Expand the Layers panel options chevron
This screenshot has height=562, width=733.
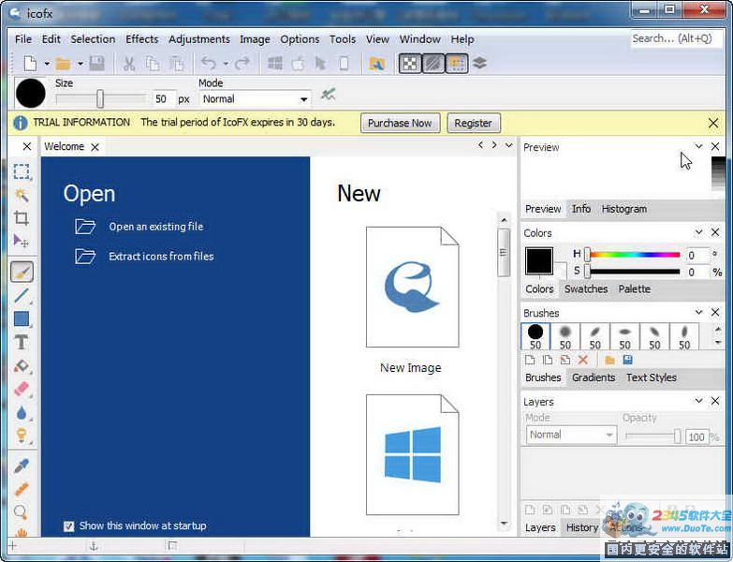pos(698,401)
